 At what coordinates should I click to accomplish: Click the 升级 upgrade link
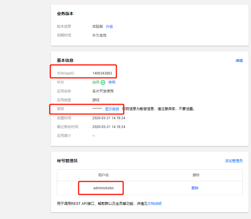tap(109, 26)
